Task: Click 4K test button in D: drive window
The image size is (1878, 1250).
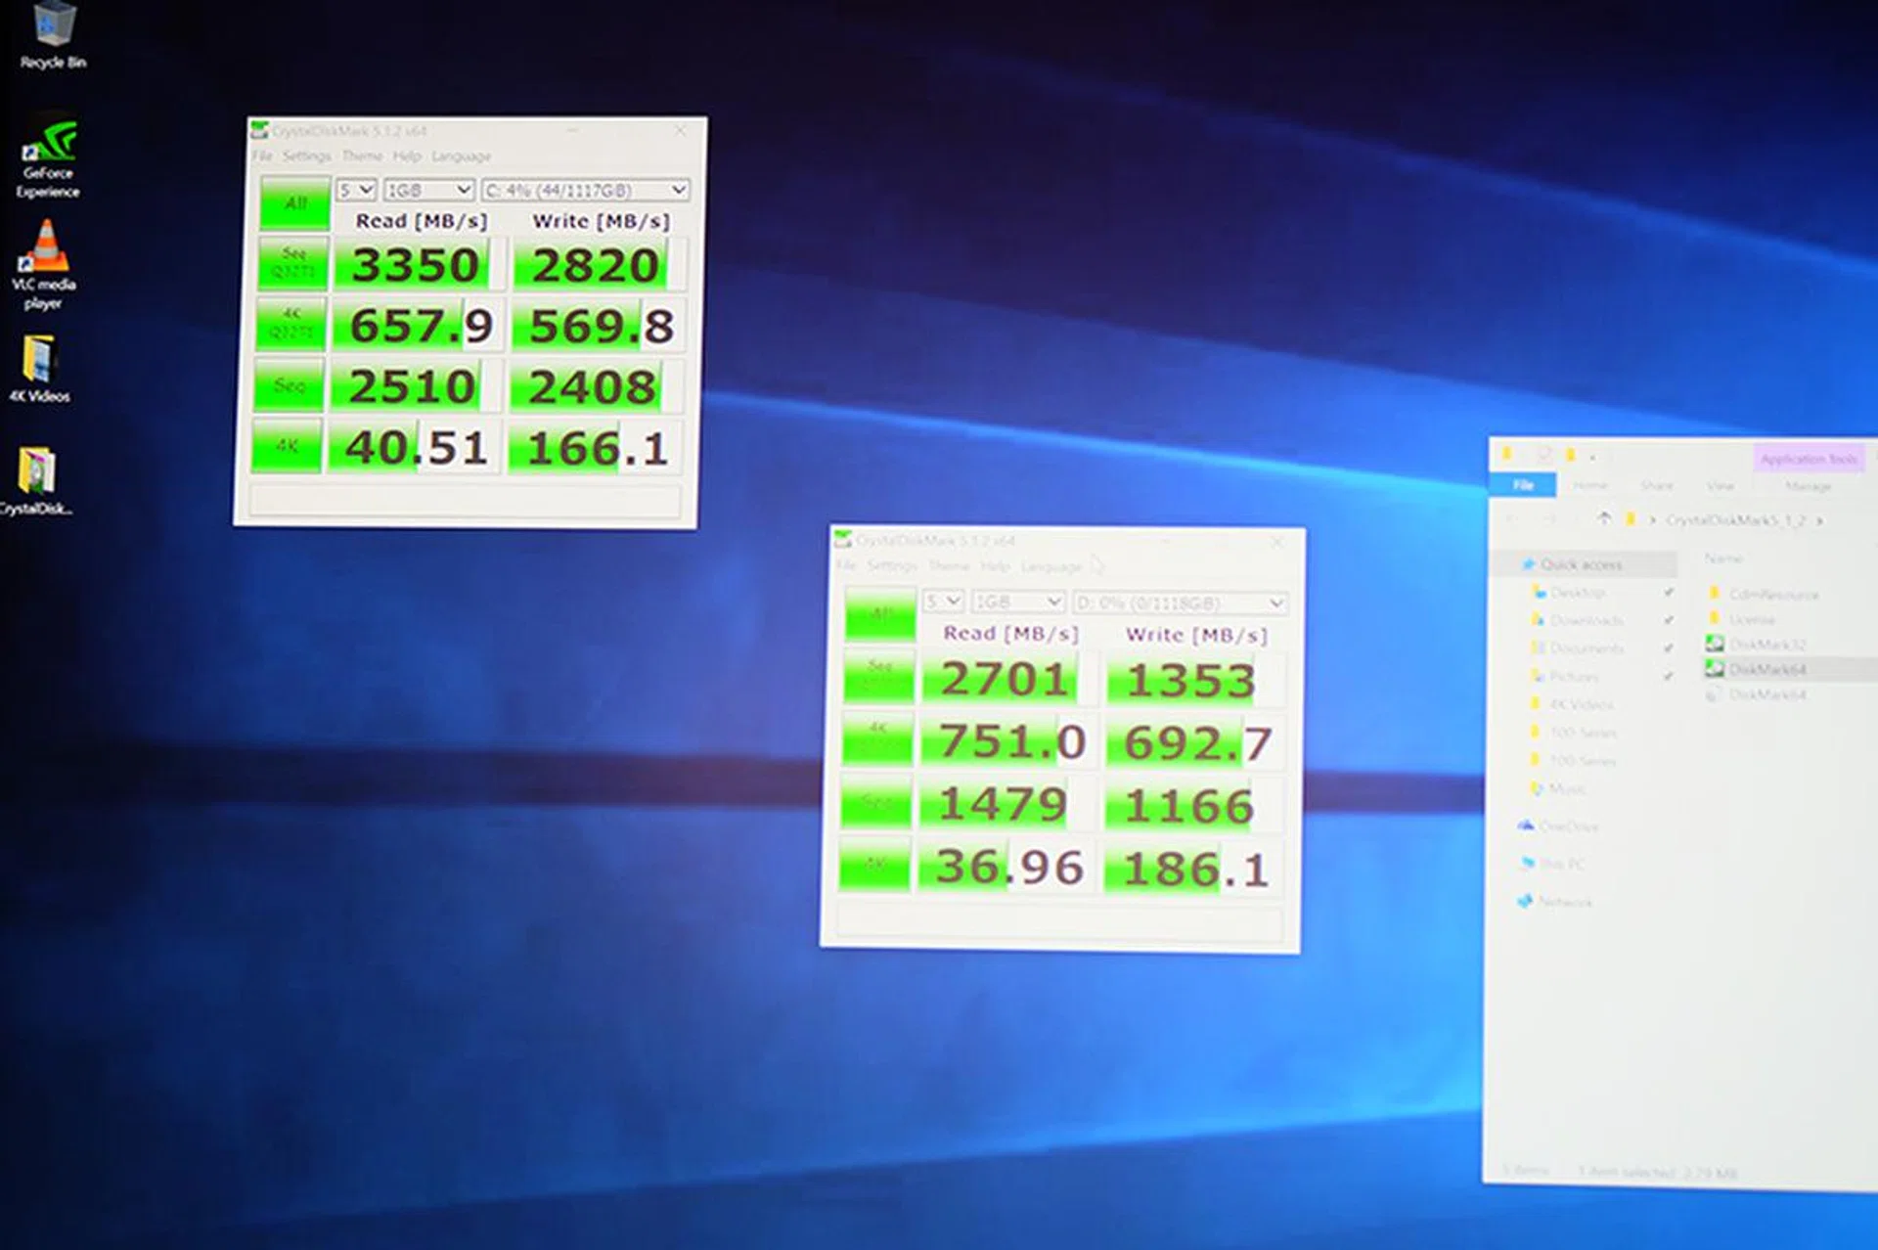Action: [875, 865]
